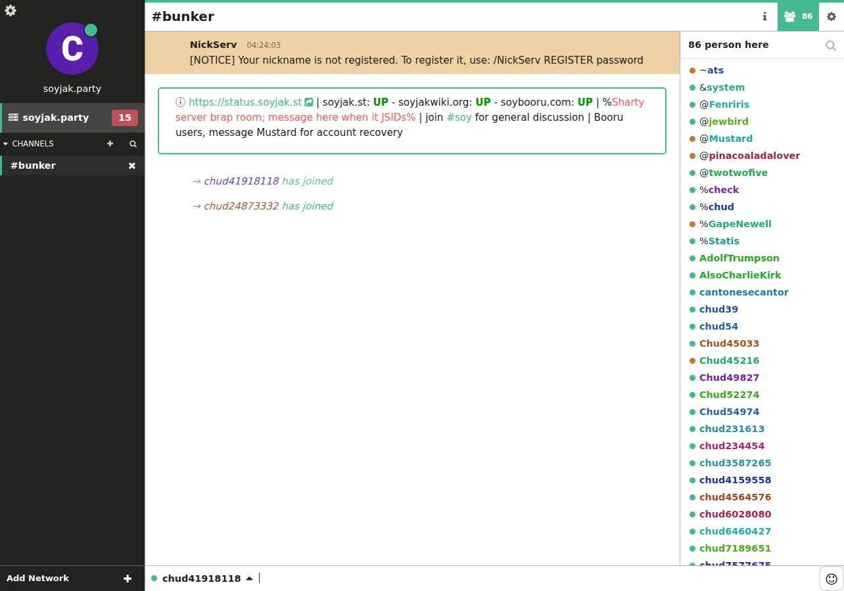Select user %check in the list
Viewport: 844px width, 591px height.
(719, 190)
